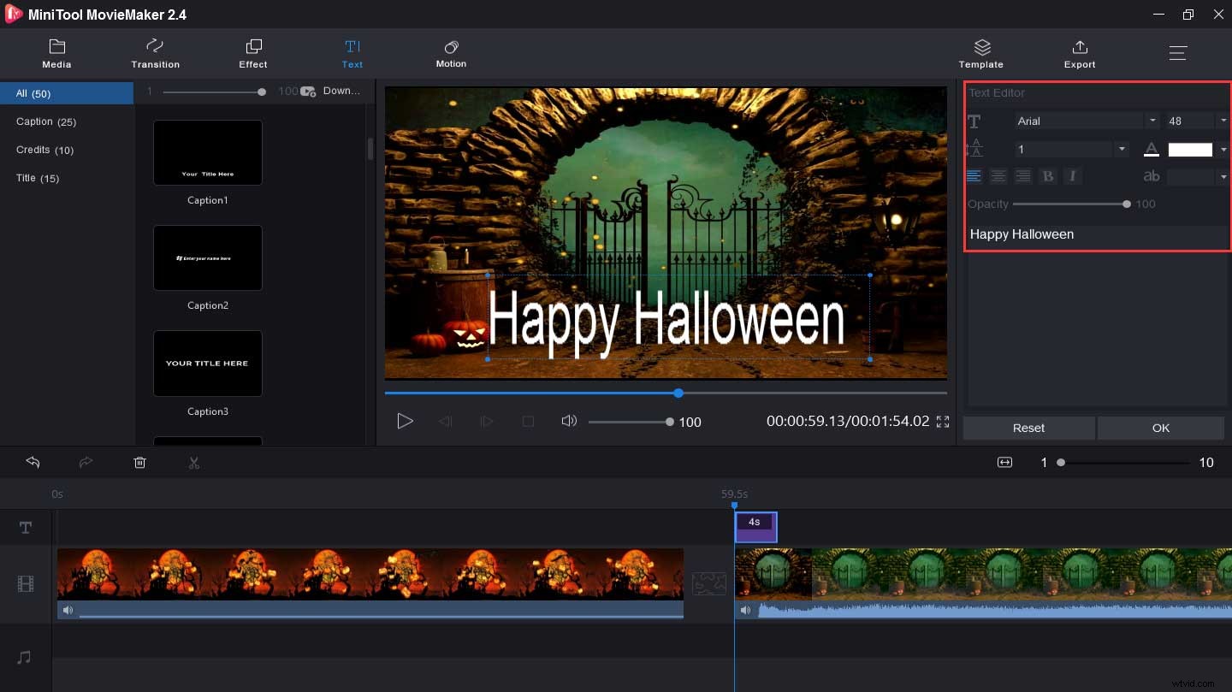Screen dimensions: 1232x692
Task: Expand the font size 48 dropdown
Action: 1223,120
